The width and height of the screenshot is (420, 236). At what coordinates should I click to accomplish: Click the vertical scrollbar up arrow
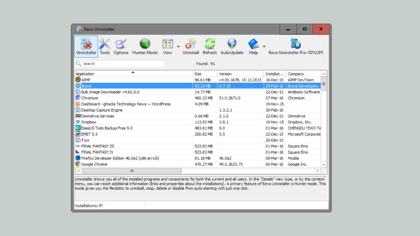pos(323,74)
